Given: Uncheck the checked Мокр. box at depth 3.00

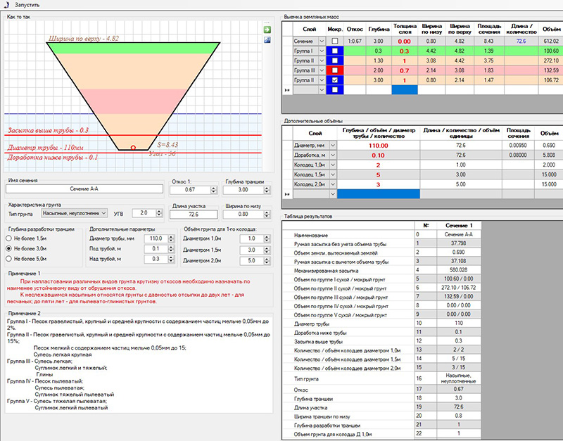Looking at the screenshot, I should [335, 80].
